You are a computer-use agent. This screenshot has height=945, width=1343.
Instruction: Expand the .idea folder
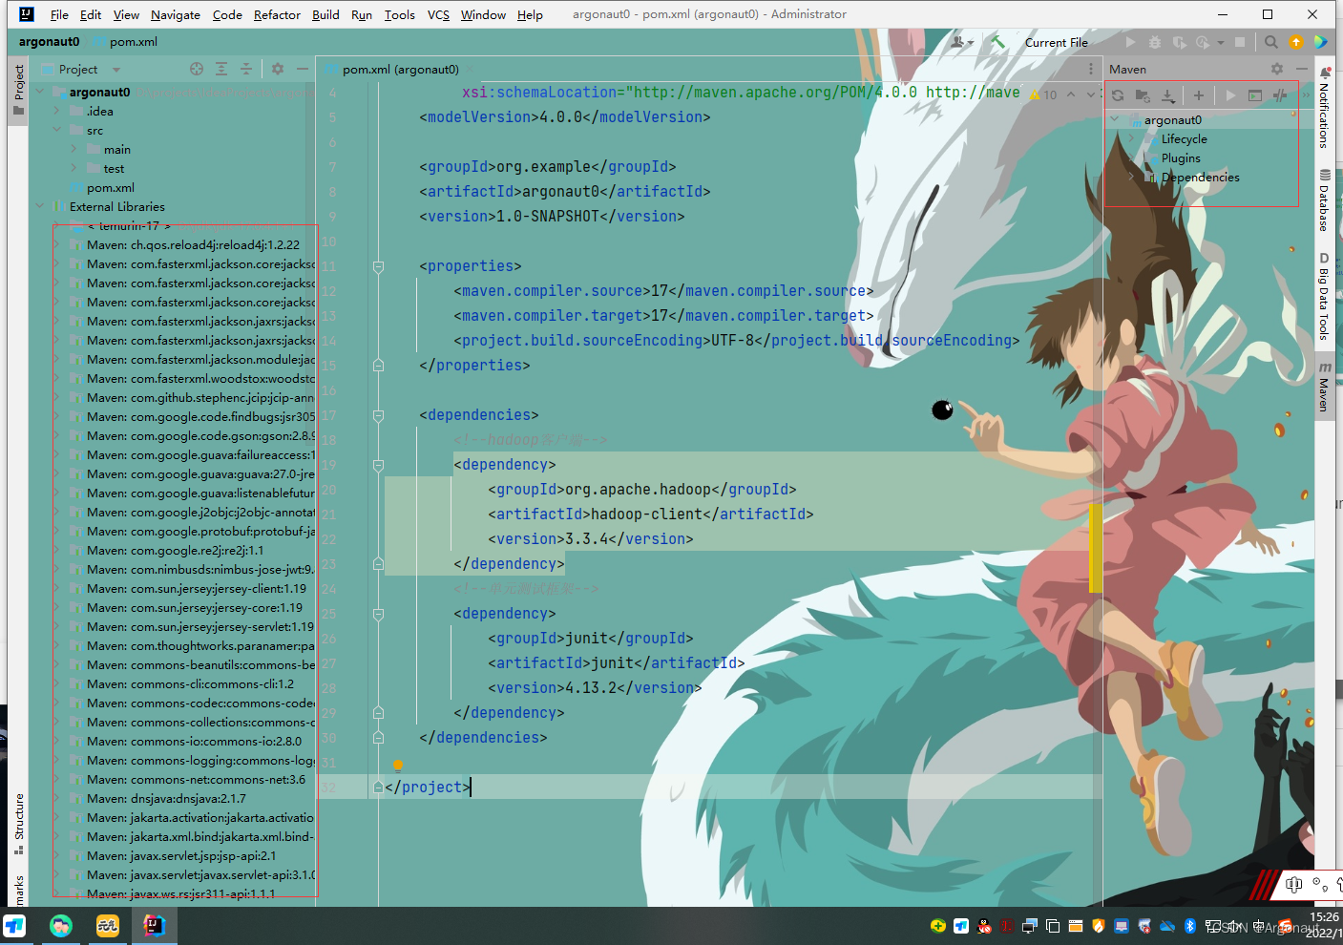point(56,111)
